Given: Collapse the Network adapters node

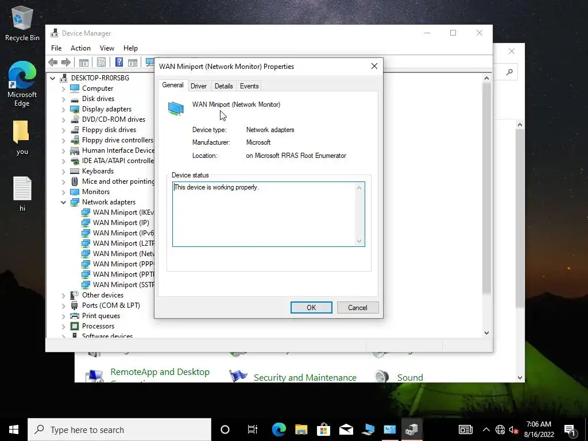Looking at the screenshot, I should 63,202.
